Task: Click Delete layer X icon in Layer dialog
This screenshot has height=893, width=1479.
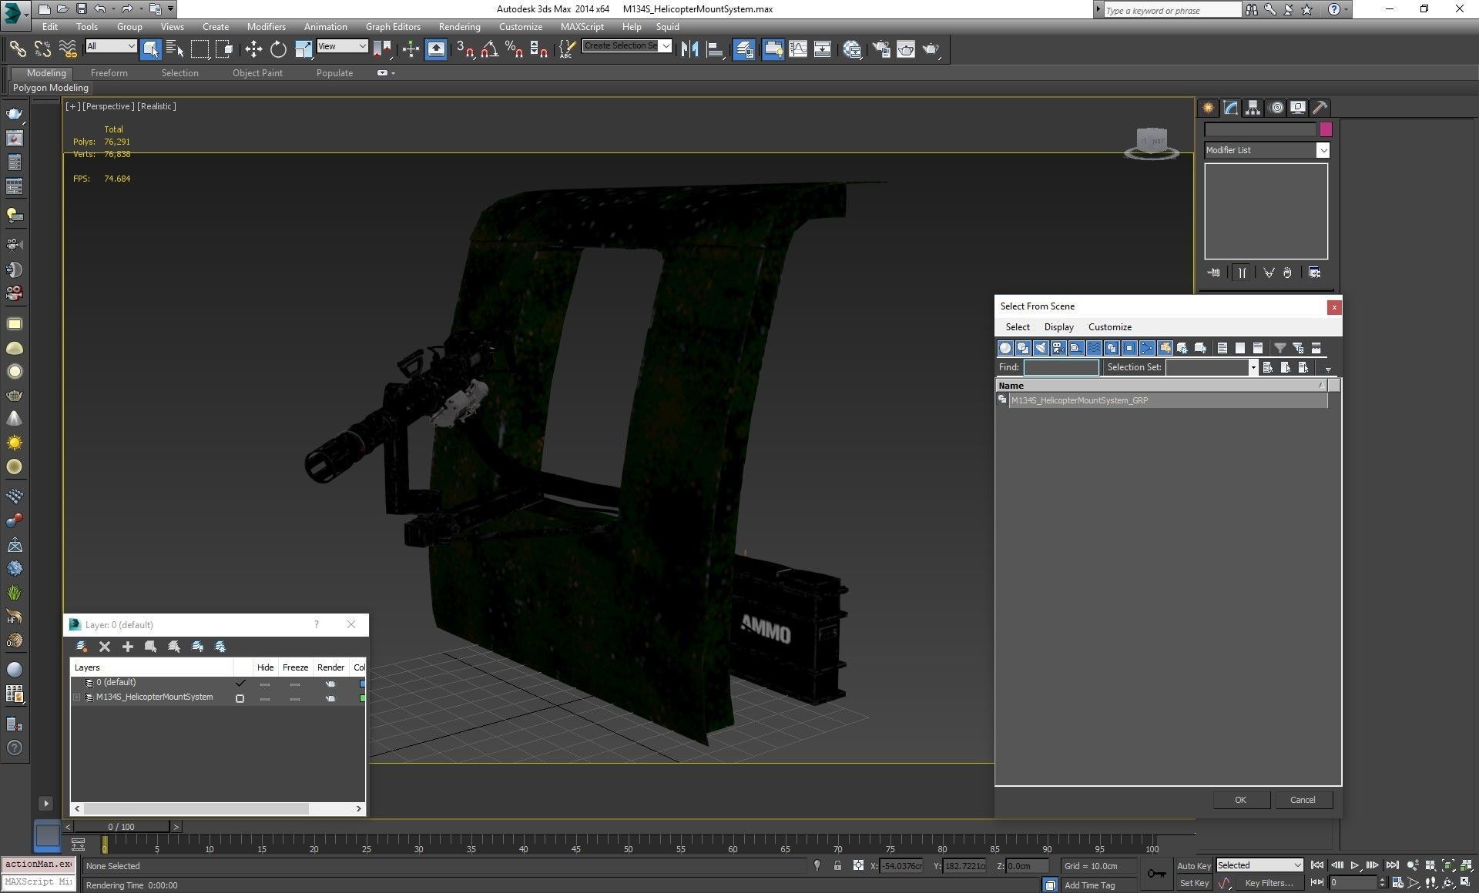Action: coord(105,647)
